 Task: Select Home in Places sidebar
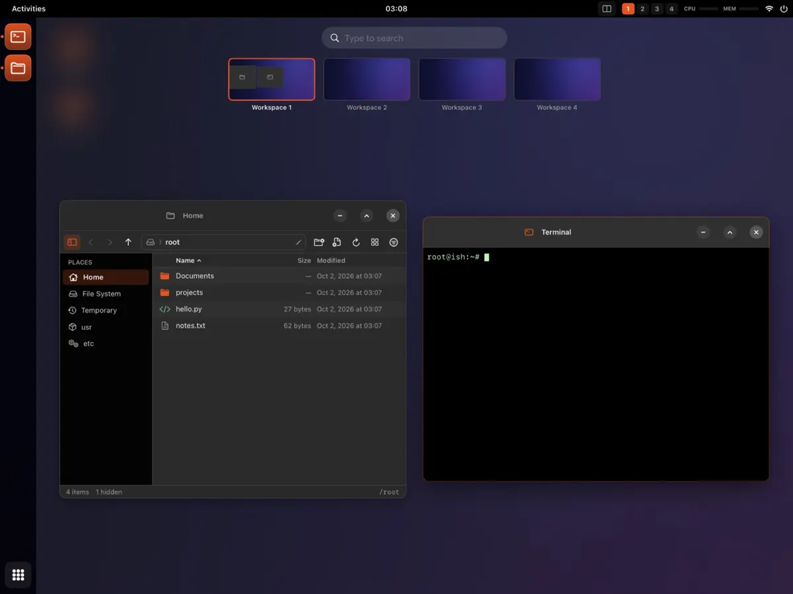coord(106,278)
